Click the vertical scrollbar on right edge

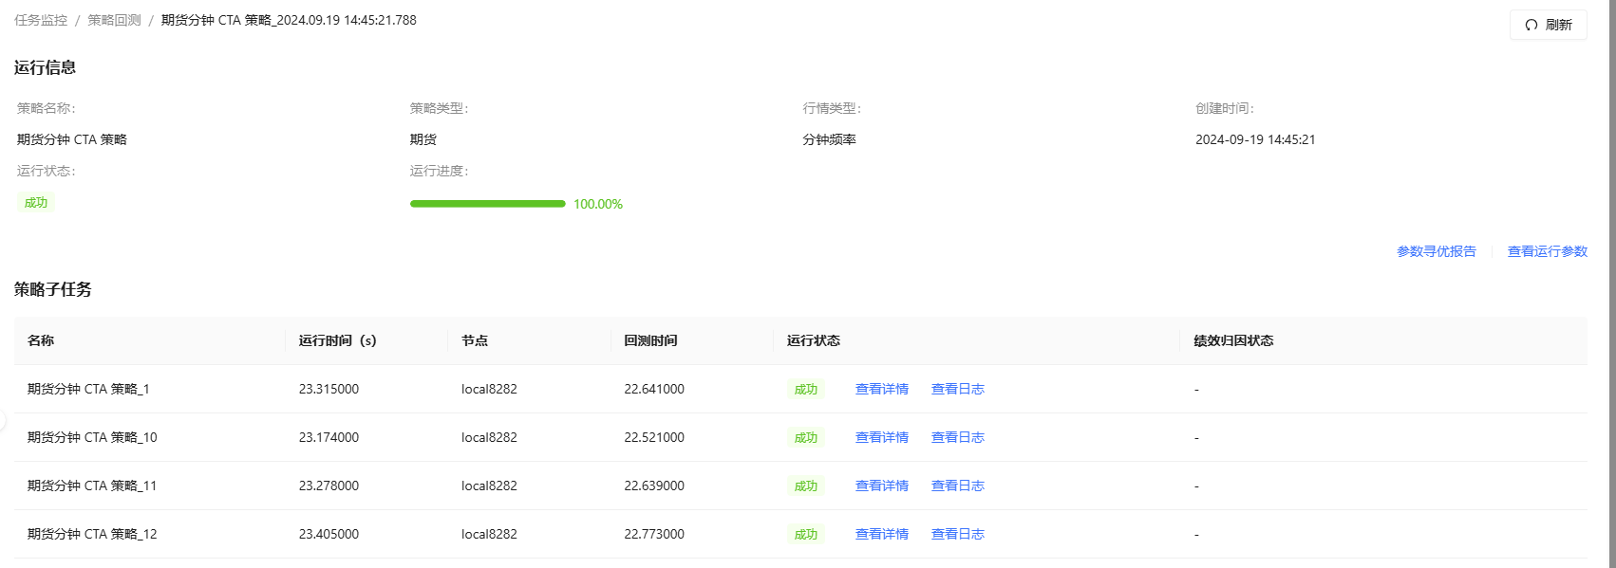[x=1611, y=284]
